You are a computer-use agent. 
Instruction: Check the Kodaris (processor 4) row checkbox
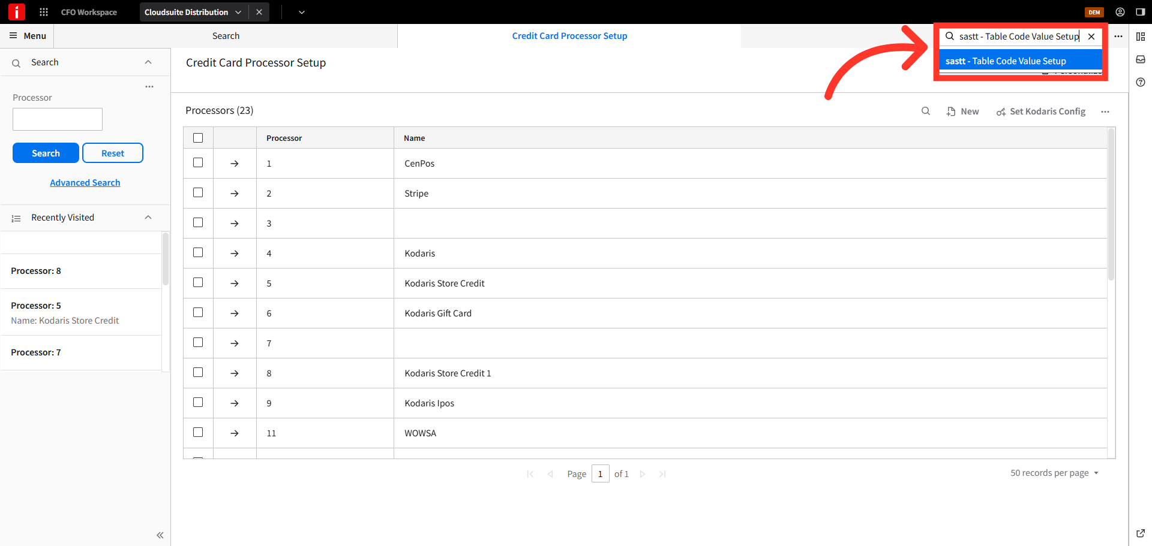tap(198, 252)
